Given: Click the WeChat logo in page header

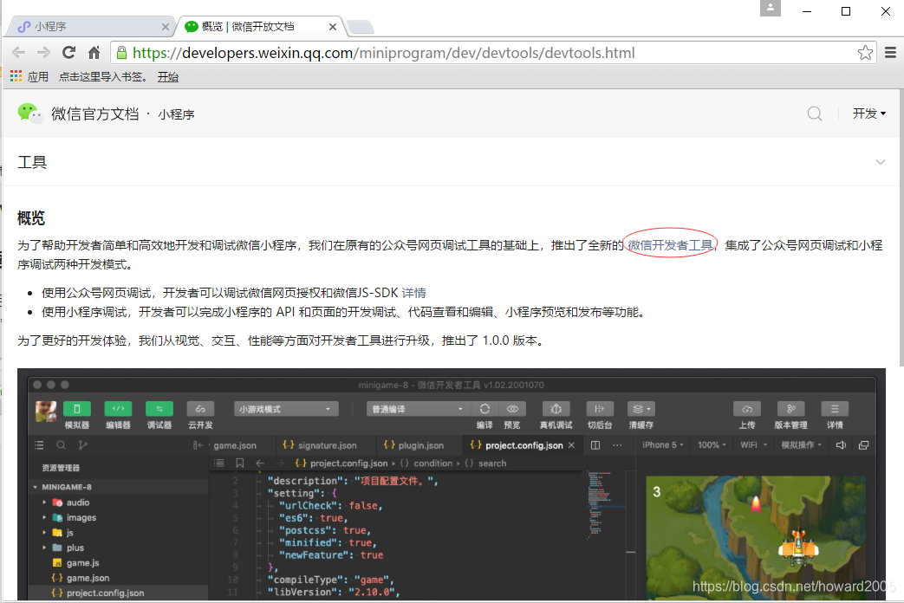Looking at the screenshot, I should click(x=30, y=113).
